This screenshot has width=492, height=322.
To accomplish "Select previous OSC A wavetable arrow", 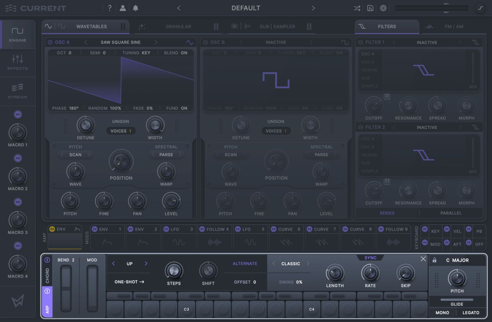I will (x=86, y=42).
